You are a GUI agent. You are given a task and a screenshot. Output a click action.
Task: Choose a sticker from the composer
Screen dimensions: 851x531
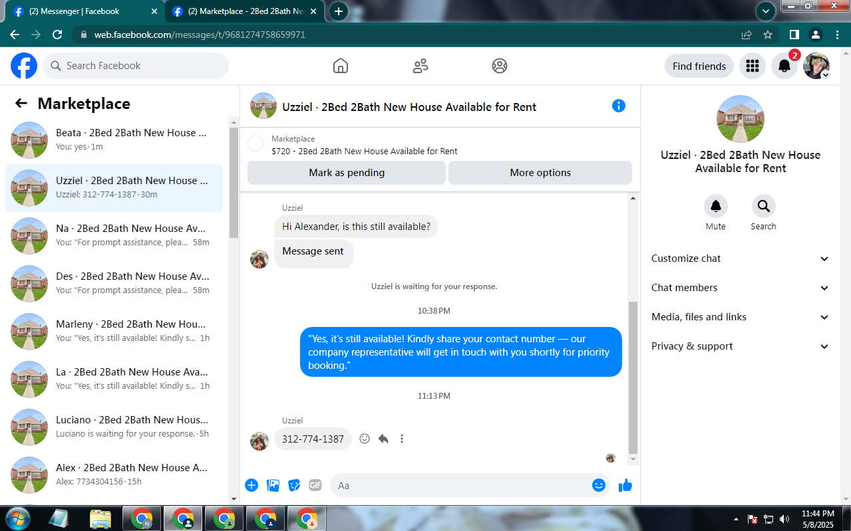point(294,485)
